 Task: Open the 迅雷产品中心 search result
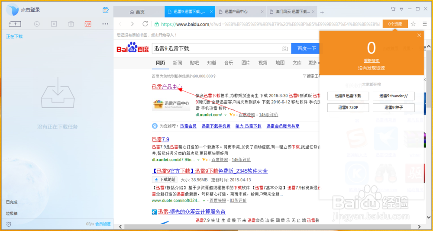(x=167, y=87)
